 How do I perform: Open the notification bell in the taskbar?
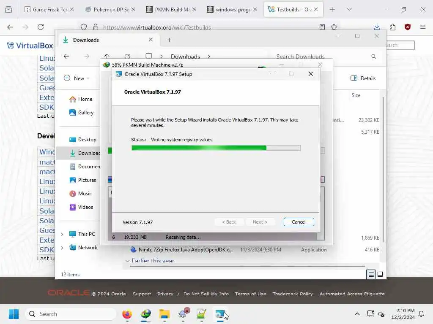tap(422, 314)
